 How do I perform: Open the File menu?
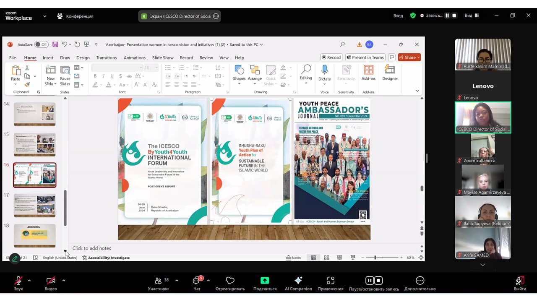tap(13, 57)
